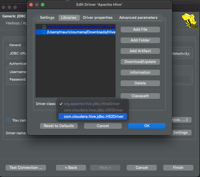Click the Download/Update button

[x=140, y=62]
